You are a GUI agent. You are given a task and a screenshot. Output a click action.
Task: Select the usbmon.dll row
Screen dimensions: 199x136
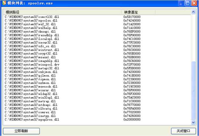tap(97, 83)
